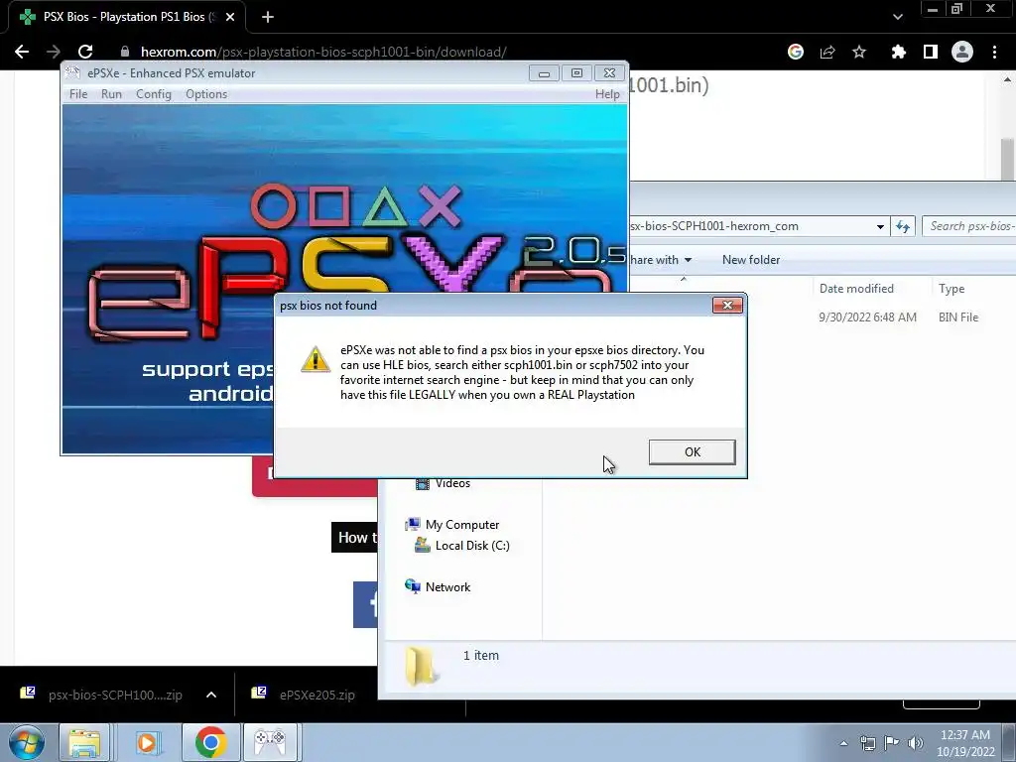Sort by Type column header

[952, 289]
